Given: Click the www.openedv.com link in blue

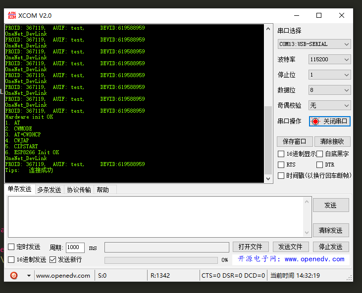Looking at the screenshot, I should 314,259.
